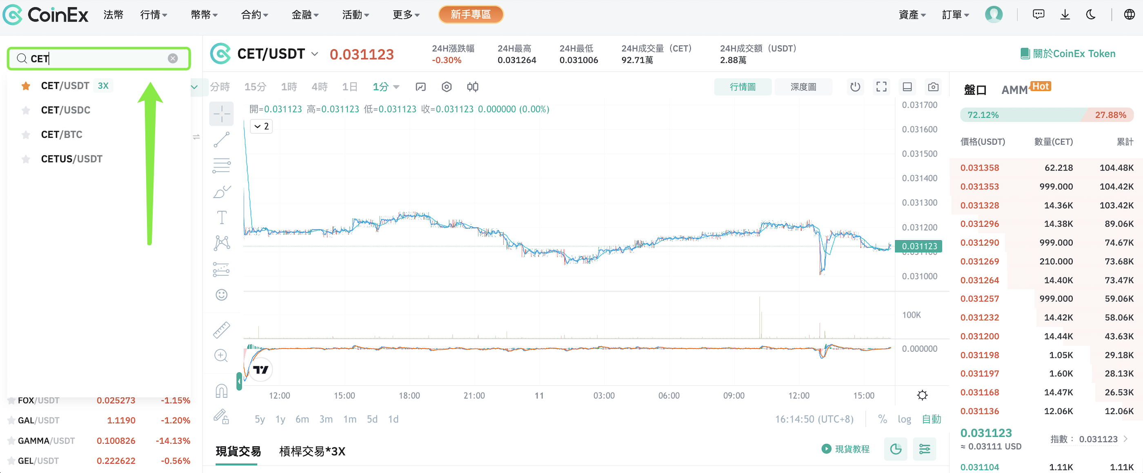Toggle lock all drawing tools
1143x473 pixels.
coord(221,417)
